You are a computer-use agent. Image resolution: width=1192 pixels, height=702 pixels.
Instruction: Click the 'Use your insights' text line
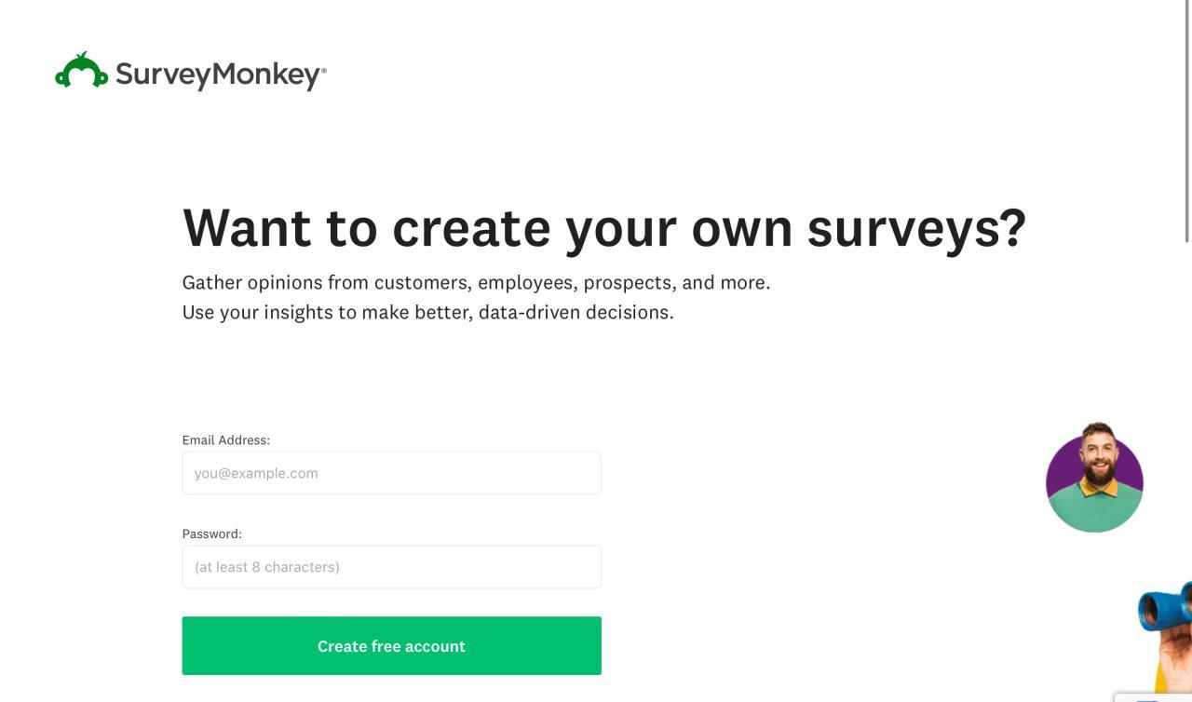tap(427, 313)
